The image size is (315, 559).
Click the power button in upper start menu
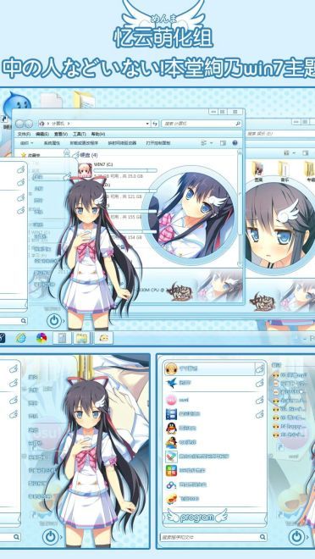(54, 320)
